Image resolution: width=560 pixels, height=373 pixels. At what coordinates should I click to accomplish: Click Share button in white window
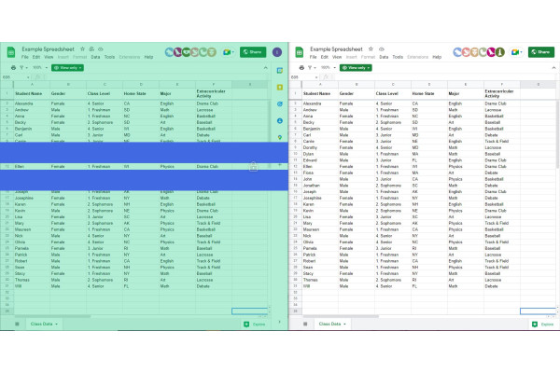(x=541, y=52)
